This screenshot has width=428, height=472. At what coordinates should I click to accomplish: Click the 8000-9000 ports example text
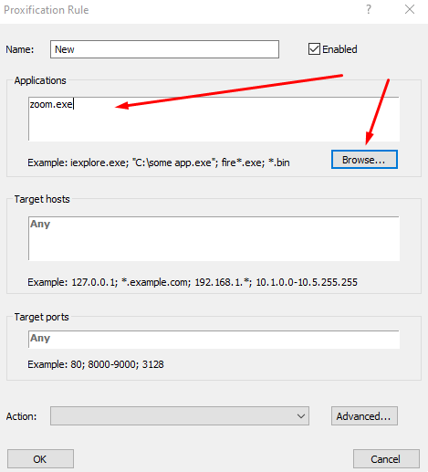[113, 364]
